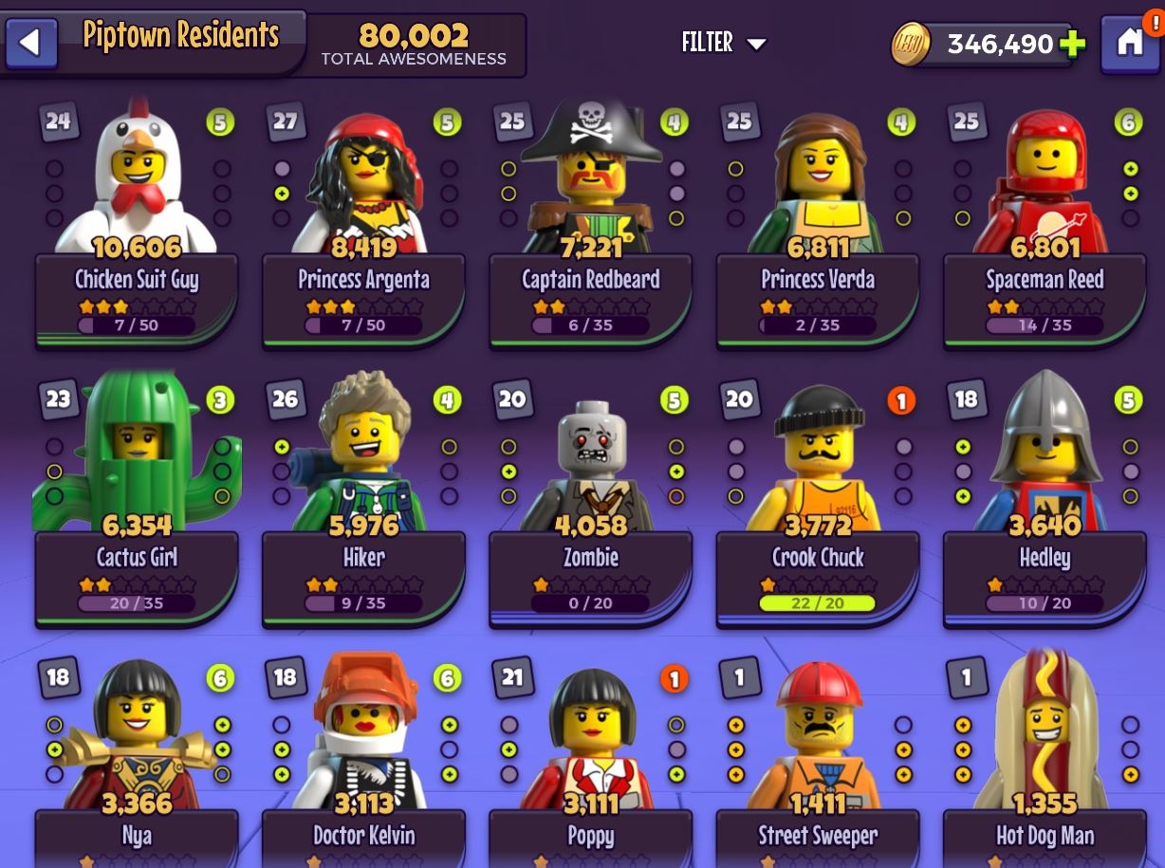
Task: Tap Crook Chuck's orange alert badge
Action: click(900, 400)
